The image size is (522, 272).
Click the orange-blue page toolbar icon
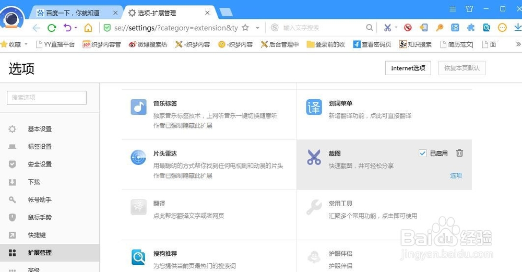tap(423, 28)
